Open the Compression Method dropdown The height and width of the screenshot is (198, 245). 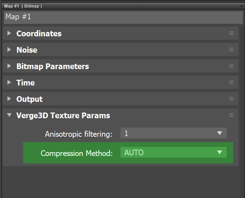(x=174, y=152)
